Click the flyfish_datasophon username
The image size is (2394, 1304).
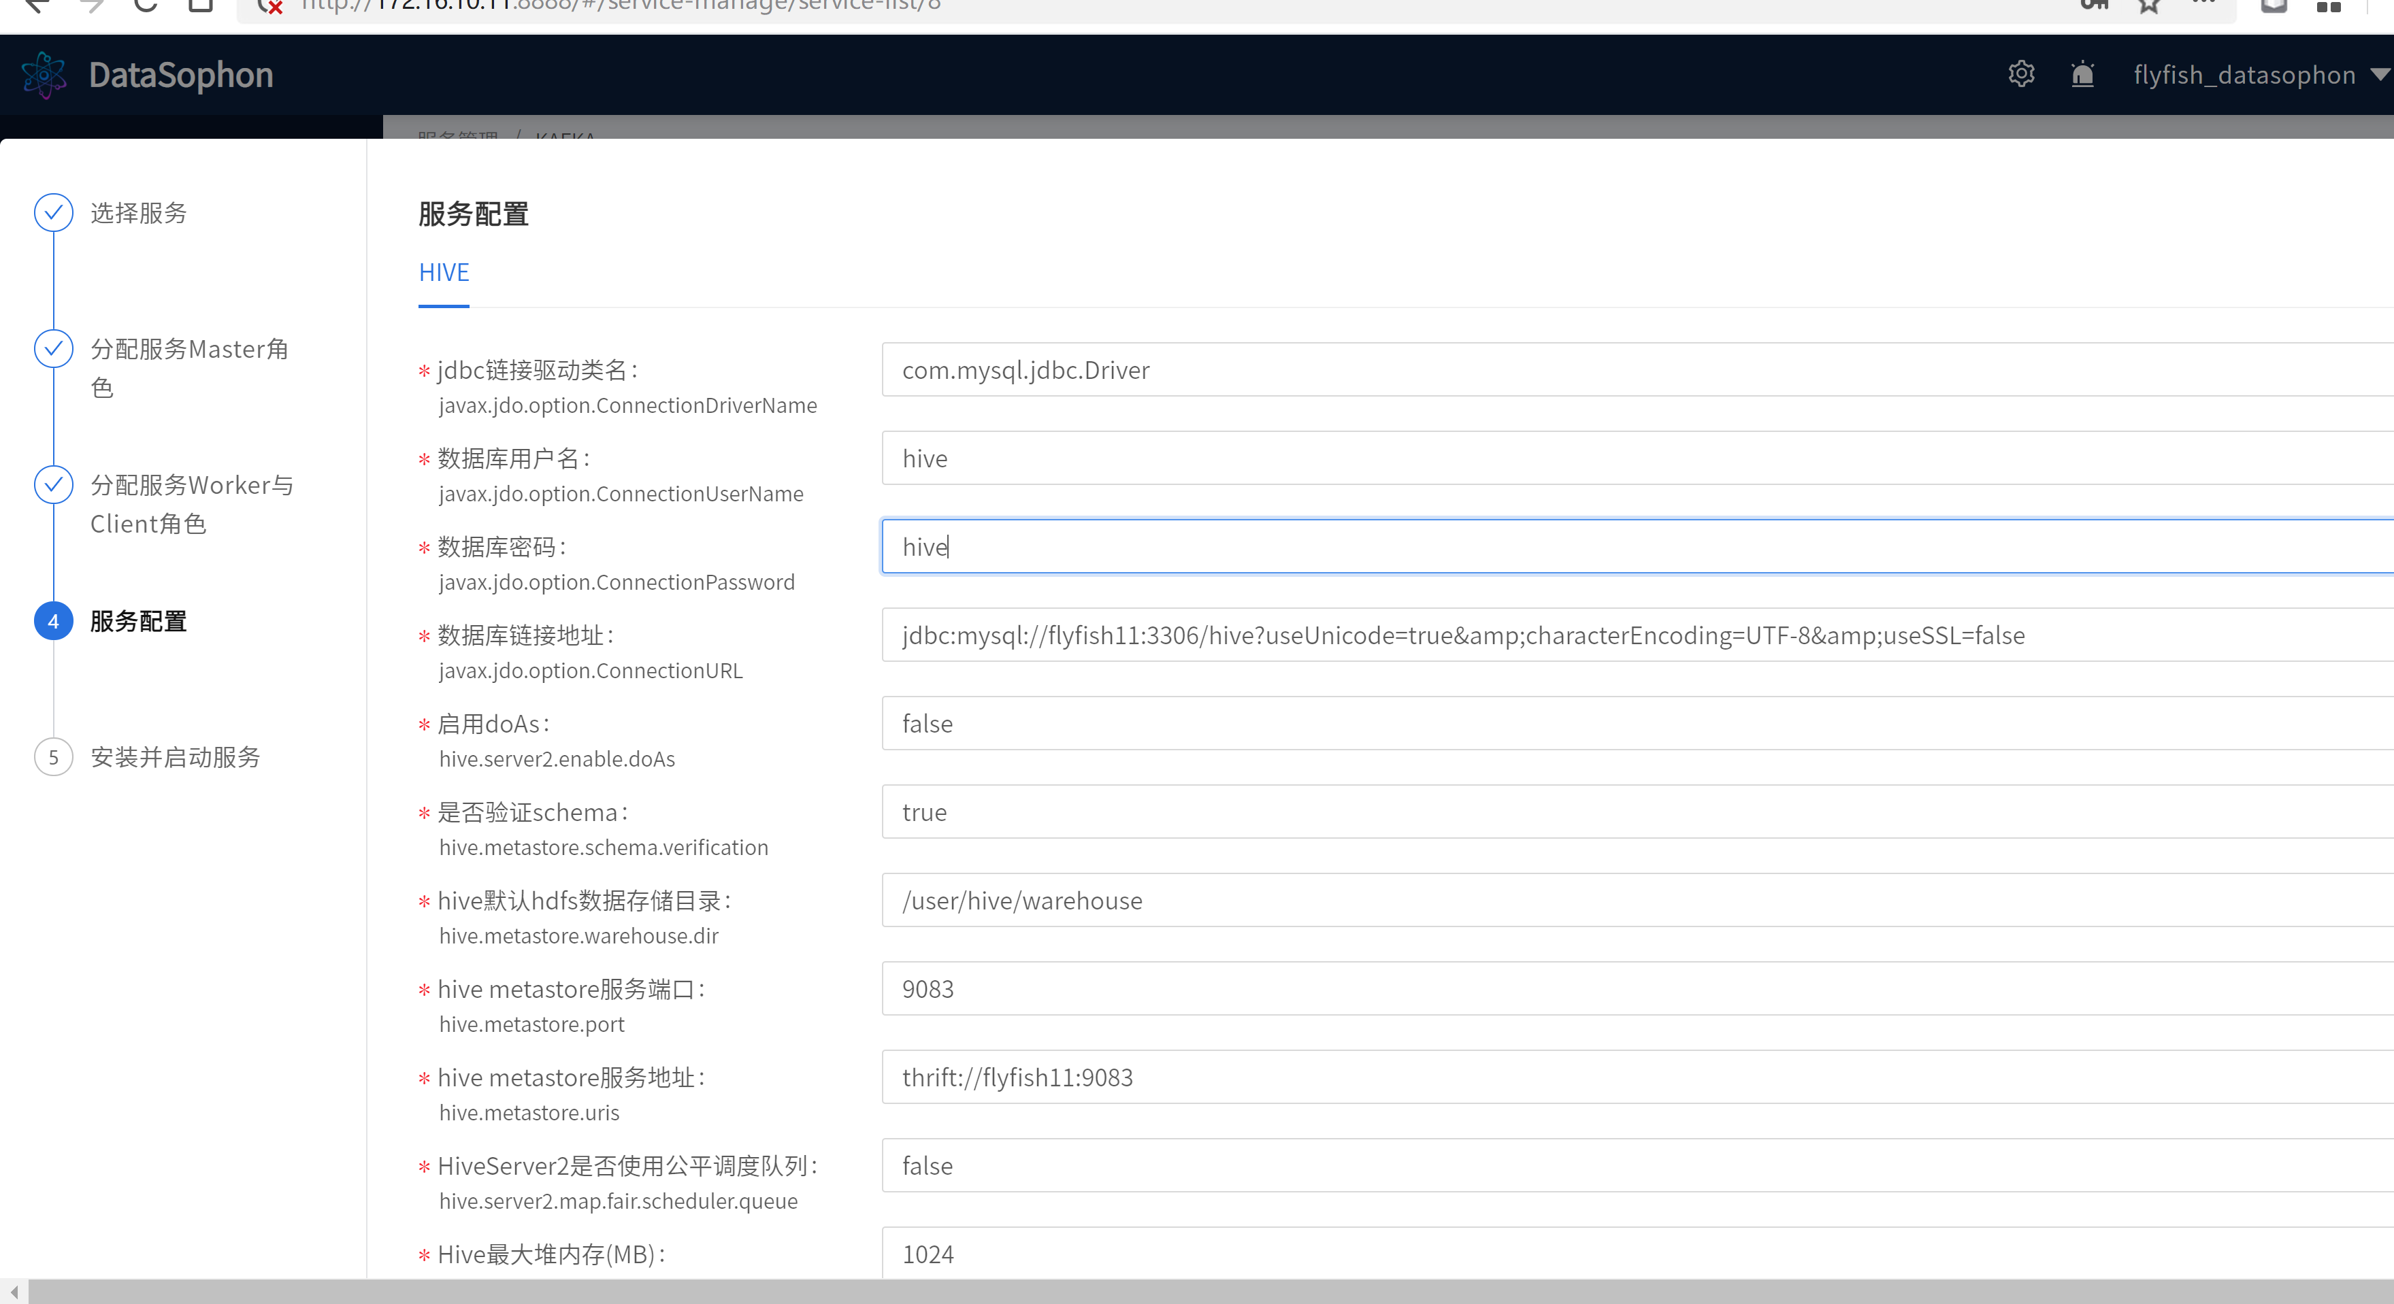point(2244,74)
